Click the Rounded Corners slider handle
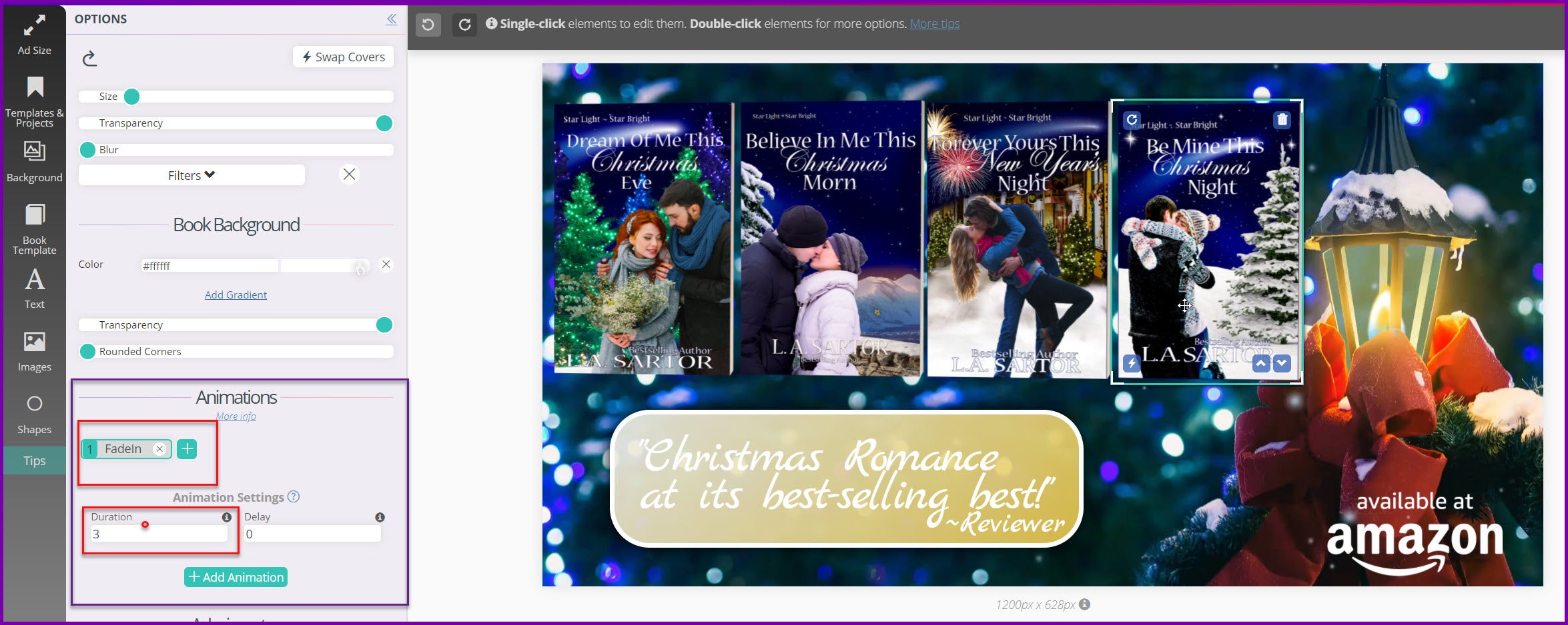This screenshot has height=625, width=1568. [x=87, y=351]
